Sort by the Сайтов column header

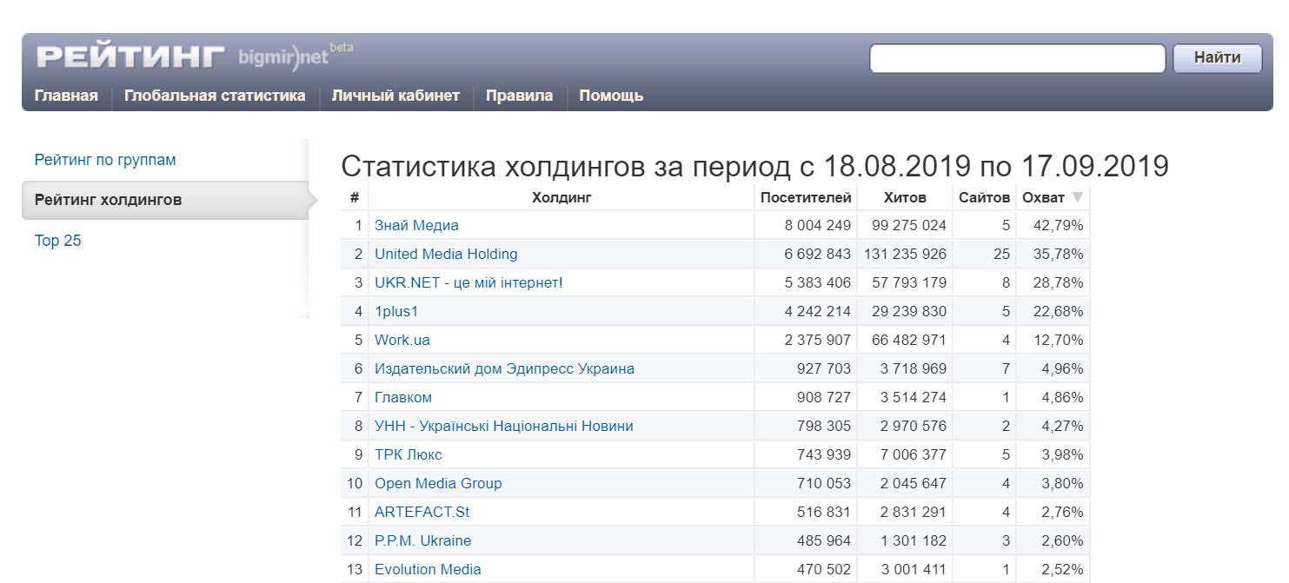coord(985,197)
